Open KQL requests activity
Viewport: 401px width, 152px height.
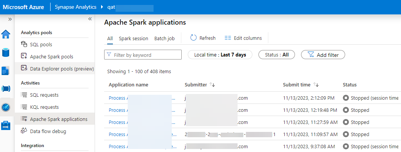pyautogui.click(x=44, y=107)
